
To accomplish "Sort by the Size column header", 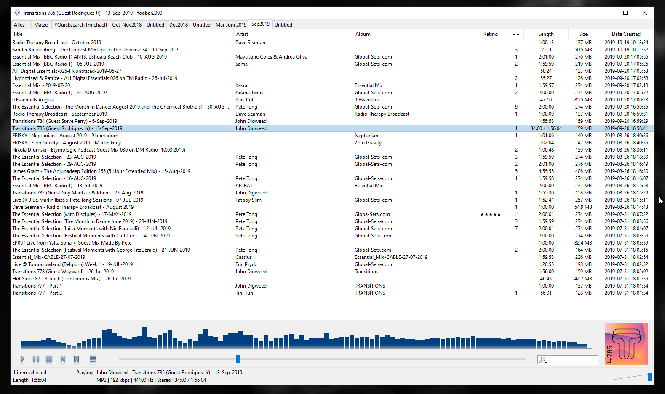I will tap(583, 34).
